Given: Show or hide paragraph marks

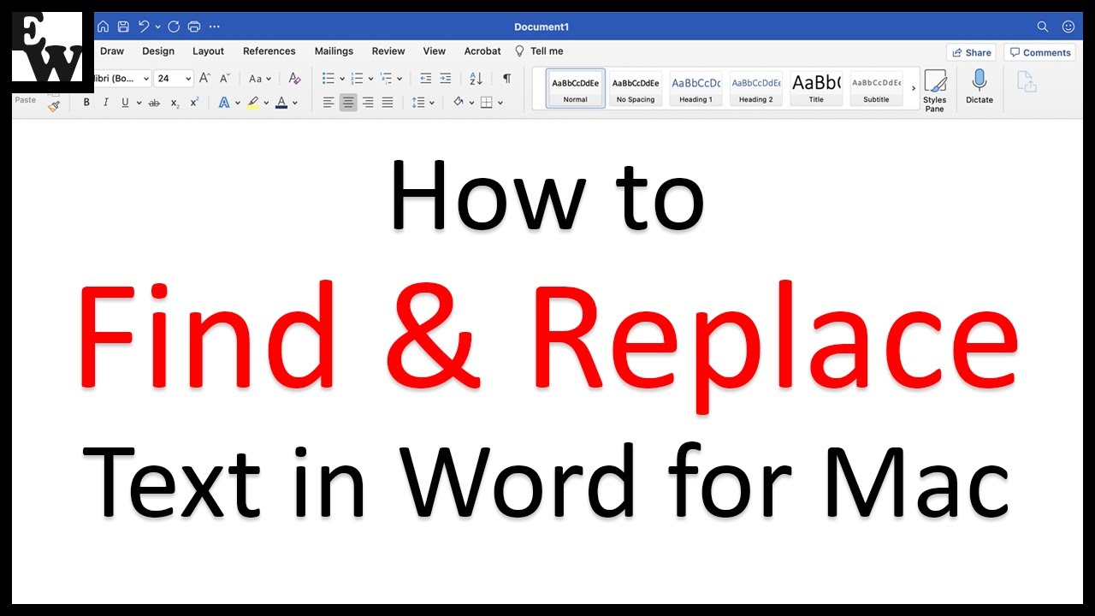Looking at the screenshot, I should (506, 79).
